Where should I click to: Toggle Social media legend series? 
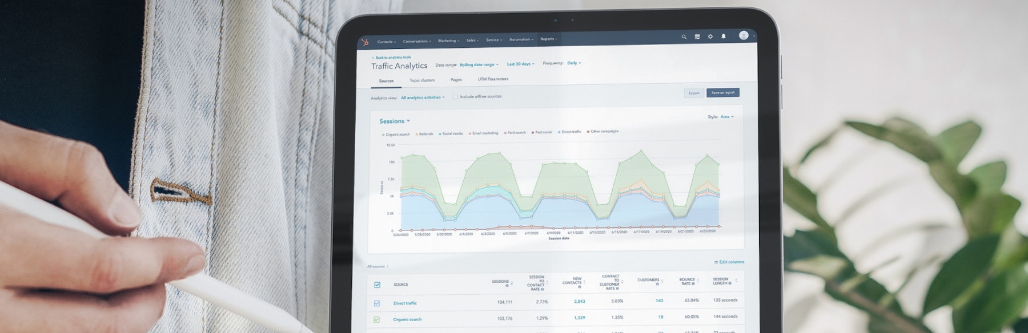click(451, 133)
